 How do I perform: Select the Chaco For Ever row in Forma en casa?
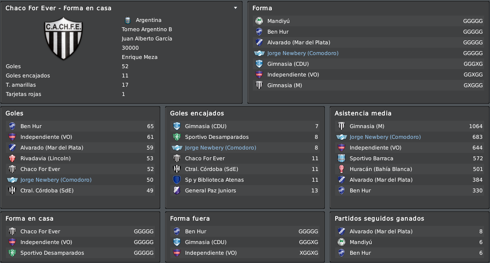[81, 231]
